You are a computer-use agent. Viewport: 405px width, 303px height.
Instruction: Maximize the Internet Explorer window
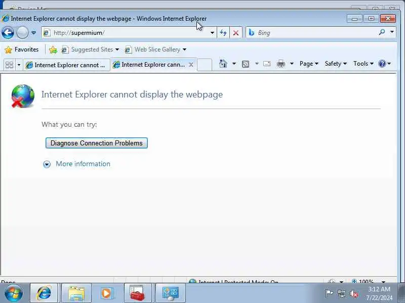371,19
